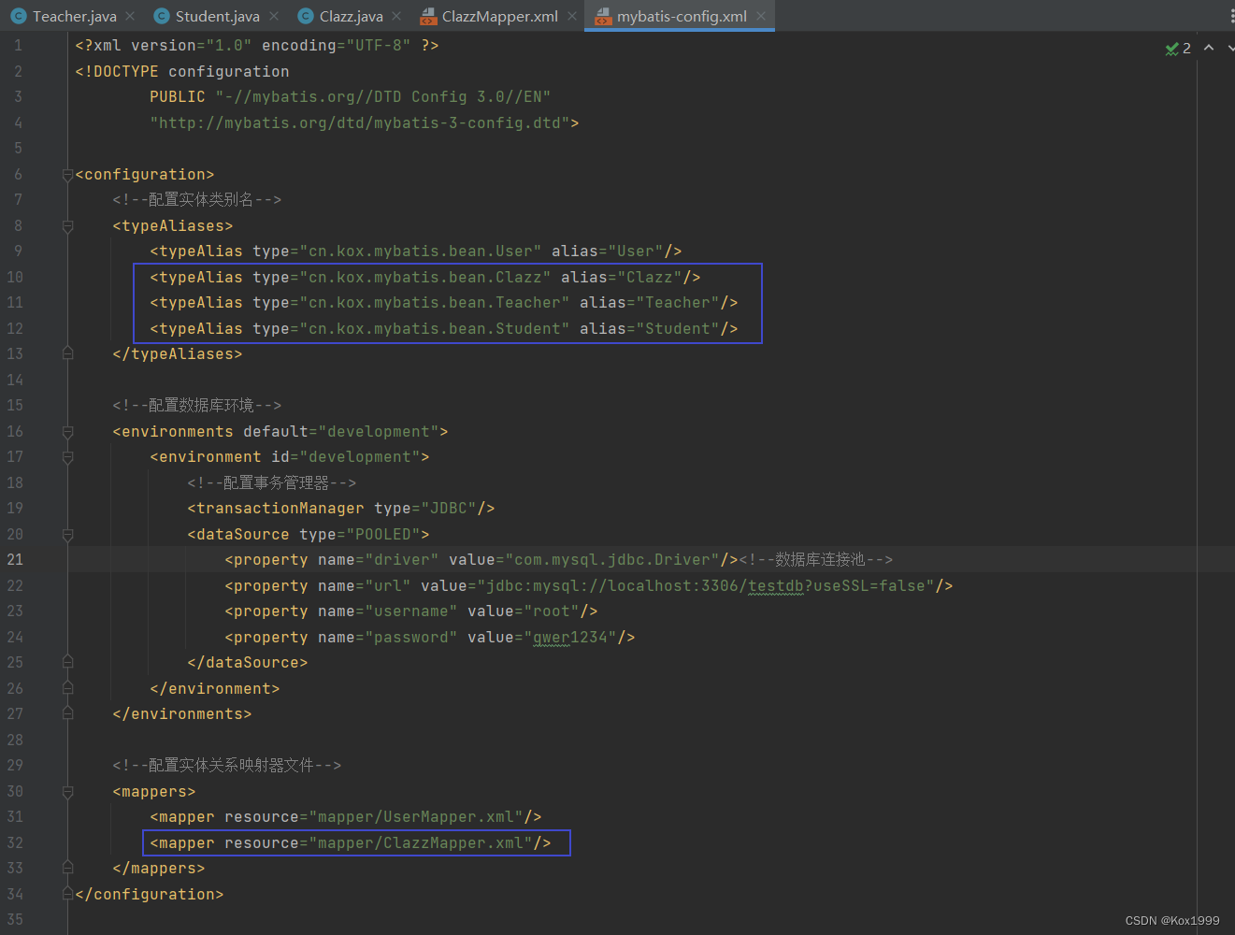Click the mybatis-config.xml file icon
Screen dimensions: 1235x935
603,16
